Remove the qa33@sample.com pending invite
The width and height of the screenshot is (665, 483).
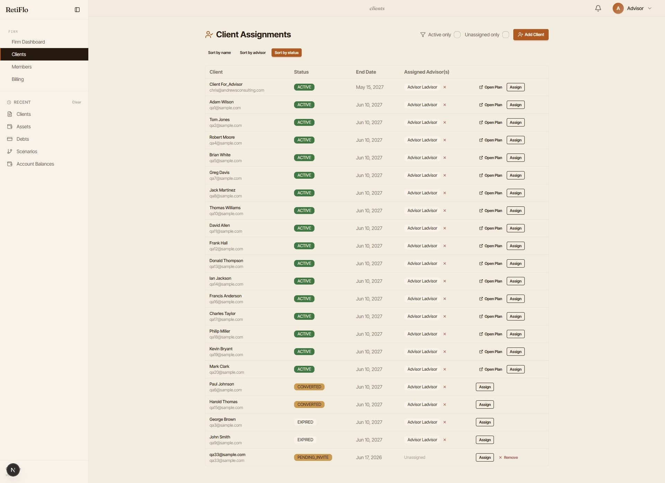click(508, 457)
